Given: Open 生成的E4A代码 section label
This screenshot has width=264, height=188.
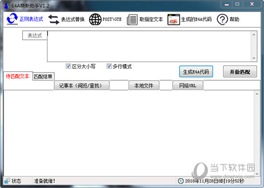Looking at the screenshot, I should [x=196, y=19].
